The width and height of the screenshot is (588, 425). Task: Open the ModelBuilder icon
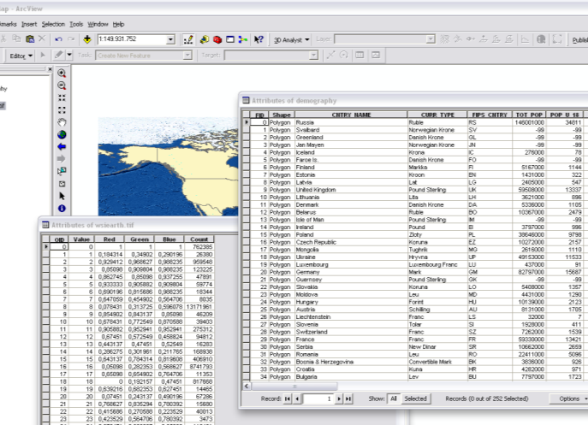tap(243, 39)
